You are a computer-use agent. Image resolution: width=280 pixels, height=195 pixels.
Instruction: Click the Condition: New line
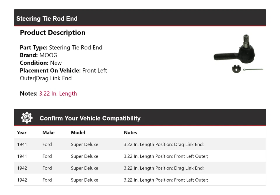coord(41,63)
